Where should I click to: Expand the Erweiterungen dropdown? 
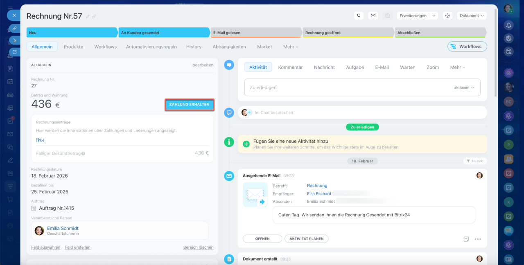coord(417,16)
